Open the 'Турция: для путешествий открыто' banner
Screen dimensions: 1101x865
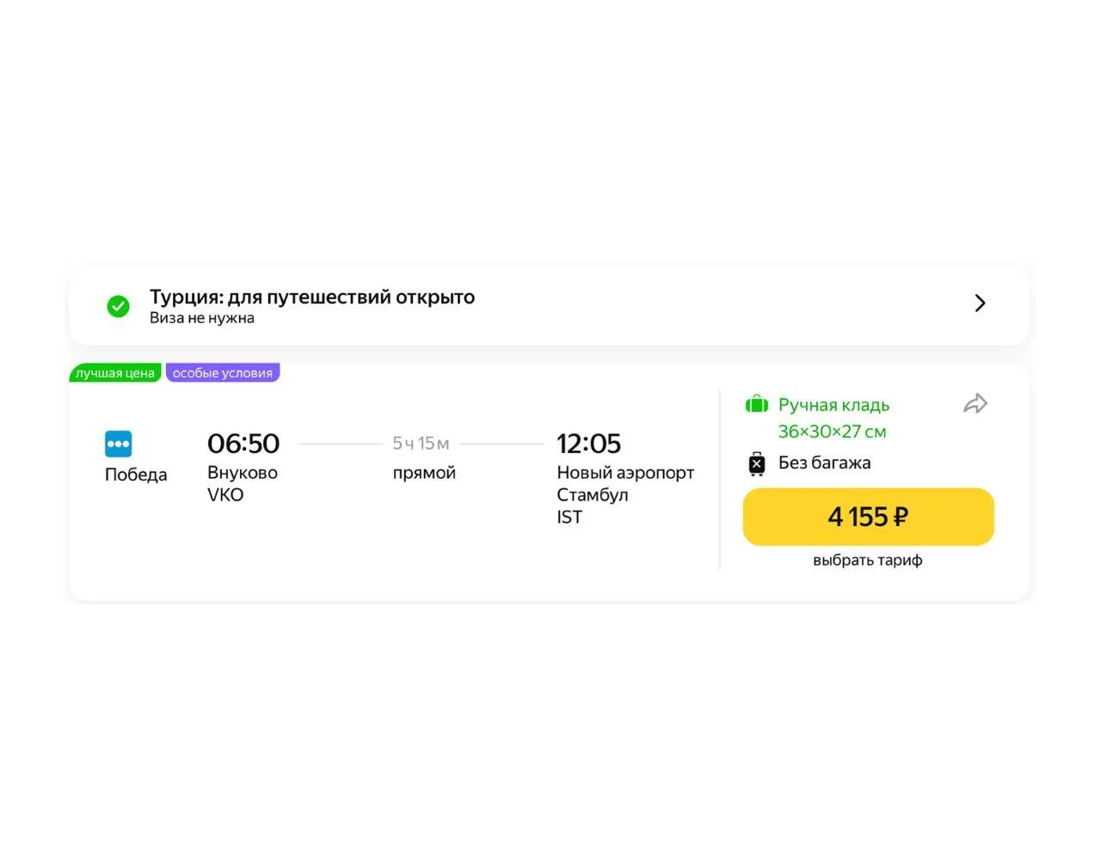coord(549,305)
